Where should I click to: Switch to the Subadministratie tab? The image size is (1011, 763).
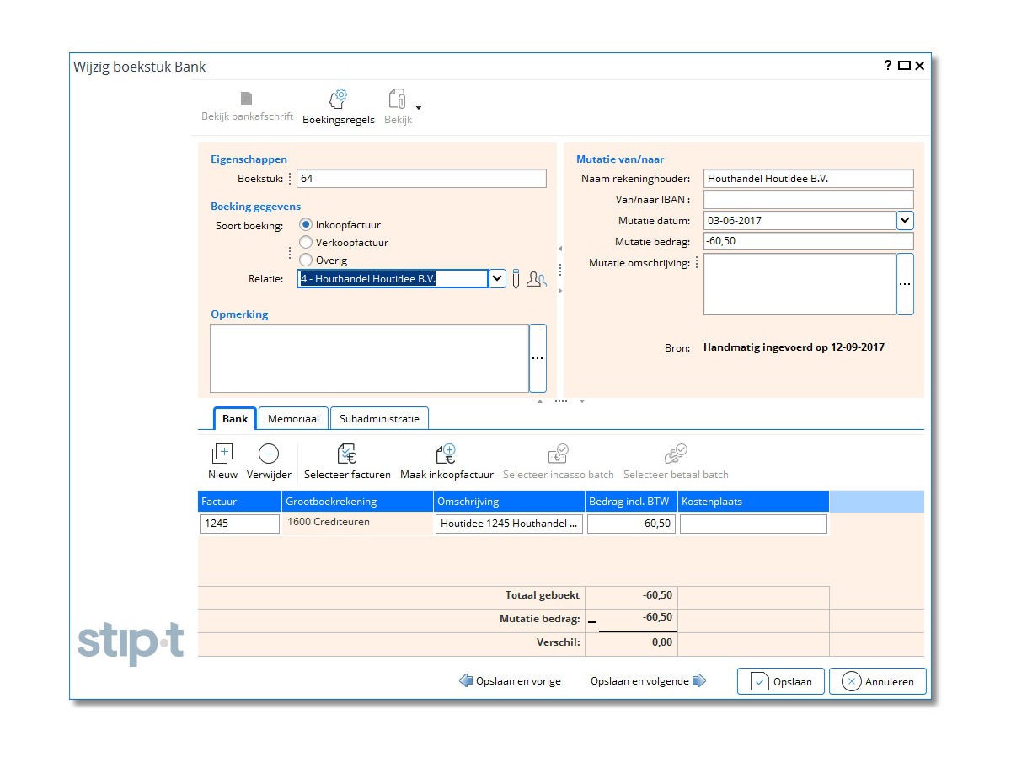(379, 419)
